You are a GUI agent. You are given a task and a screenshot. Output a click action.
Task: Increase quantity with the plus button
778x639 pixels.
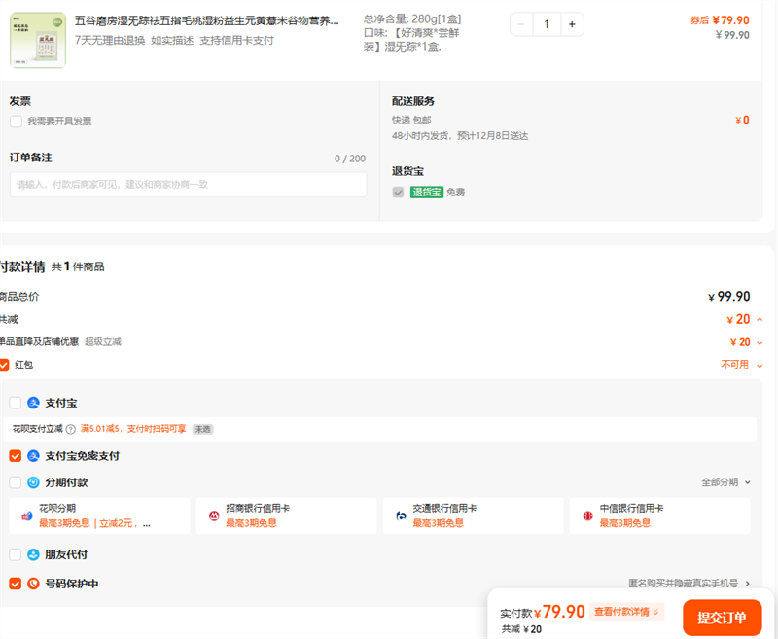point(571,24)
